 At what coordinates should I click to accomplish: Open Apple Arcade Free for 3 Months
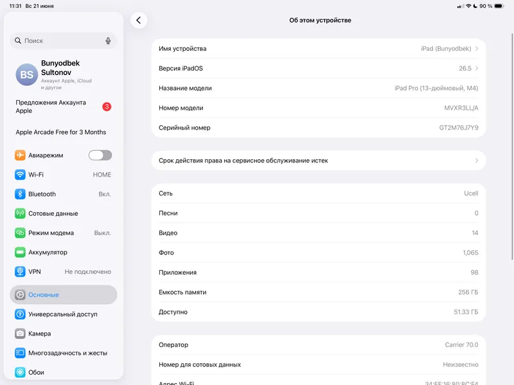(64, 132)
